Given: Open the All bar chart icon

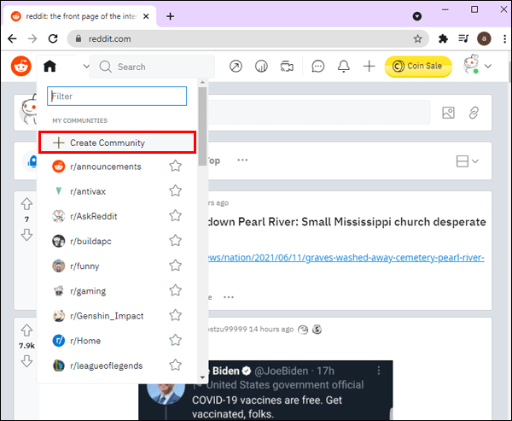Looking at the screenshot, I should tap(261, 67).
